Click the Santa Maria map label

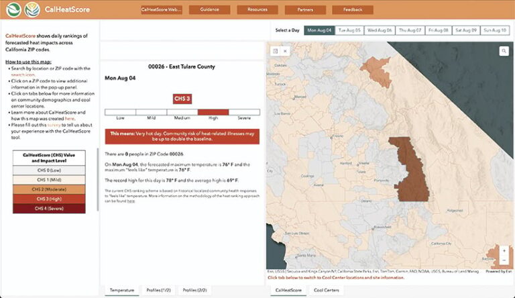pos(306,255)
